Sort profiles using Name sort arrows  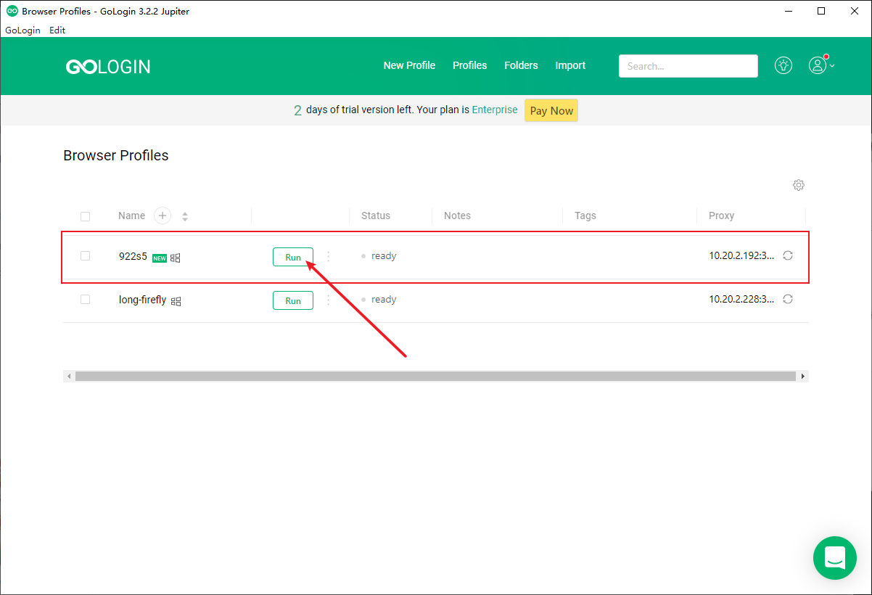point(185,216)
